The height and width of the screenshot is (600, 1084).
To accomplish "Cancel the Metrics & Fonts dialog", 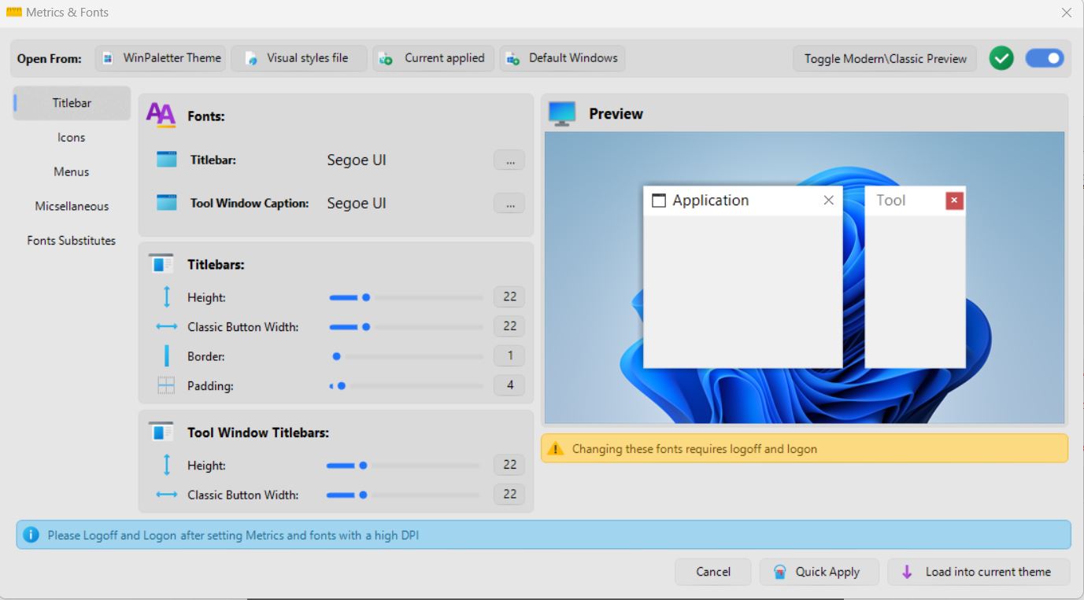I will [713, 572].
